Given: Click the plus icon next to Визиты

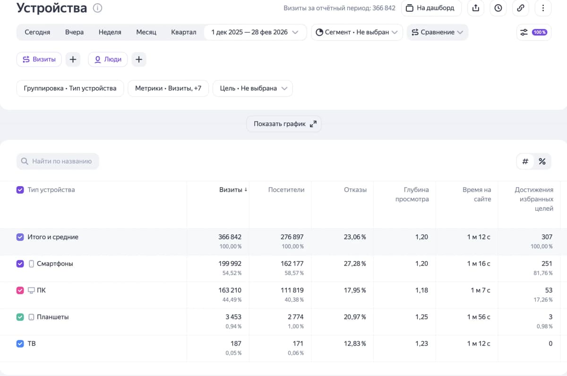Looking at the screenshot, I should click(73, 59).
